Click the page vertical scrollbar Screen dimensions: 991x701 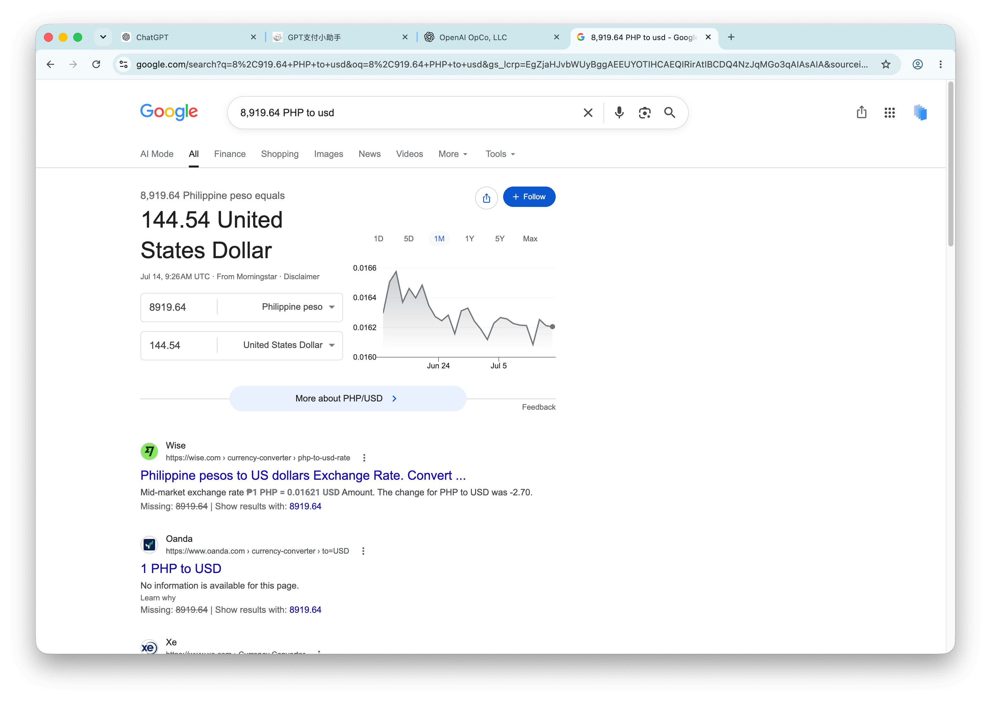951,164
